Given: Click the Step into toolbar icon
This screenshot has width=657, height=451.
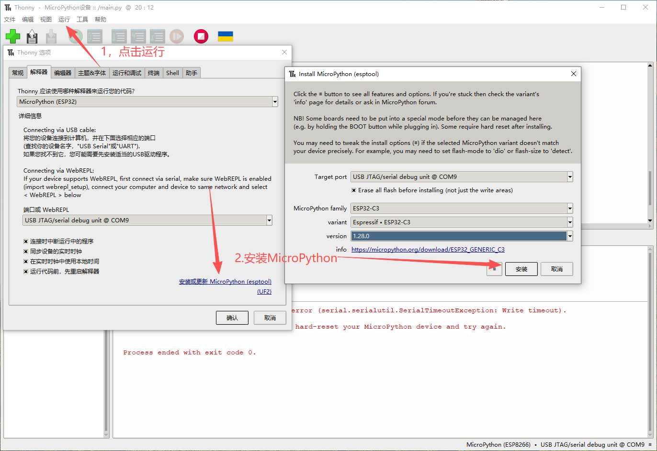Looking at the screenshot, I should pyautogui.click(x=138, y=36).
